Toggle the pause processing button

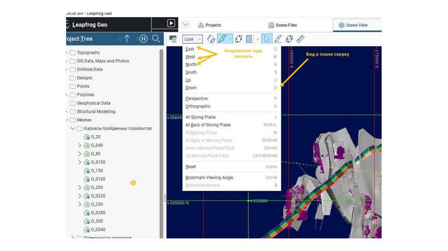[x=143, y=38]
